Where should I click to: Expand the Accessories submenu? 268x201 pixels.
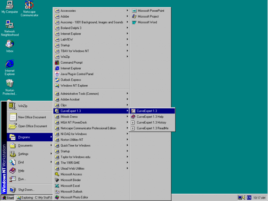click(68, 11)
